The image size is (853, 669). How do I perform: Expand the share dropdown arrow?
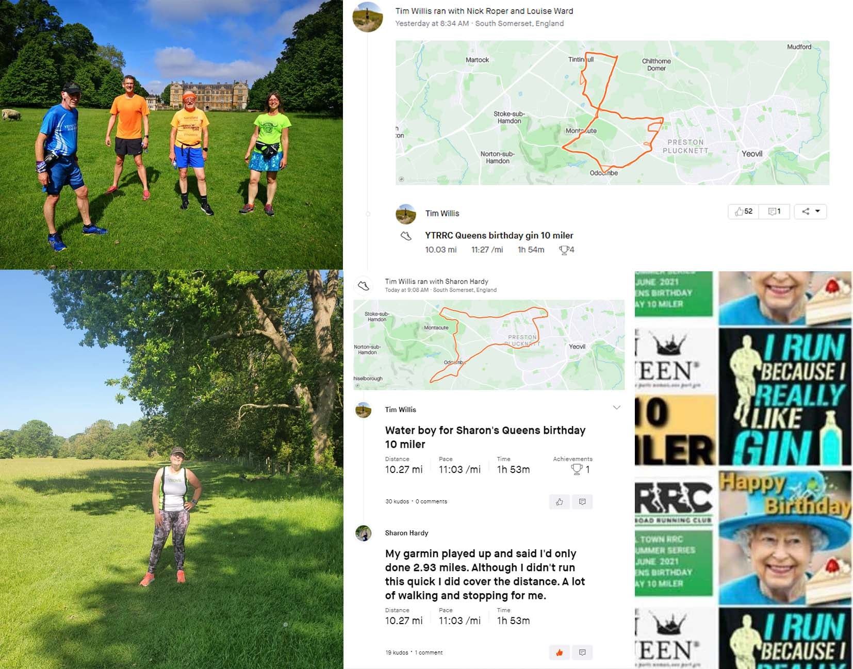coord(817,211)
